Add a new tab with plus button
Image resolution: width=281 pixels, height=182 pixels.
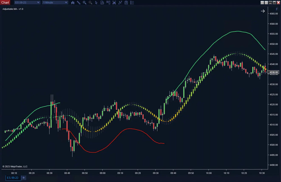[x=24, y=178]
